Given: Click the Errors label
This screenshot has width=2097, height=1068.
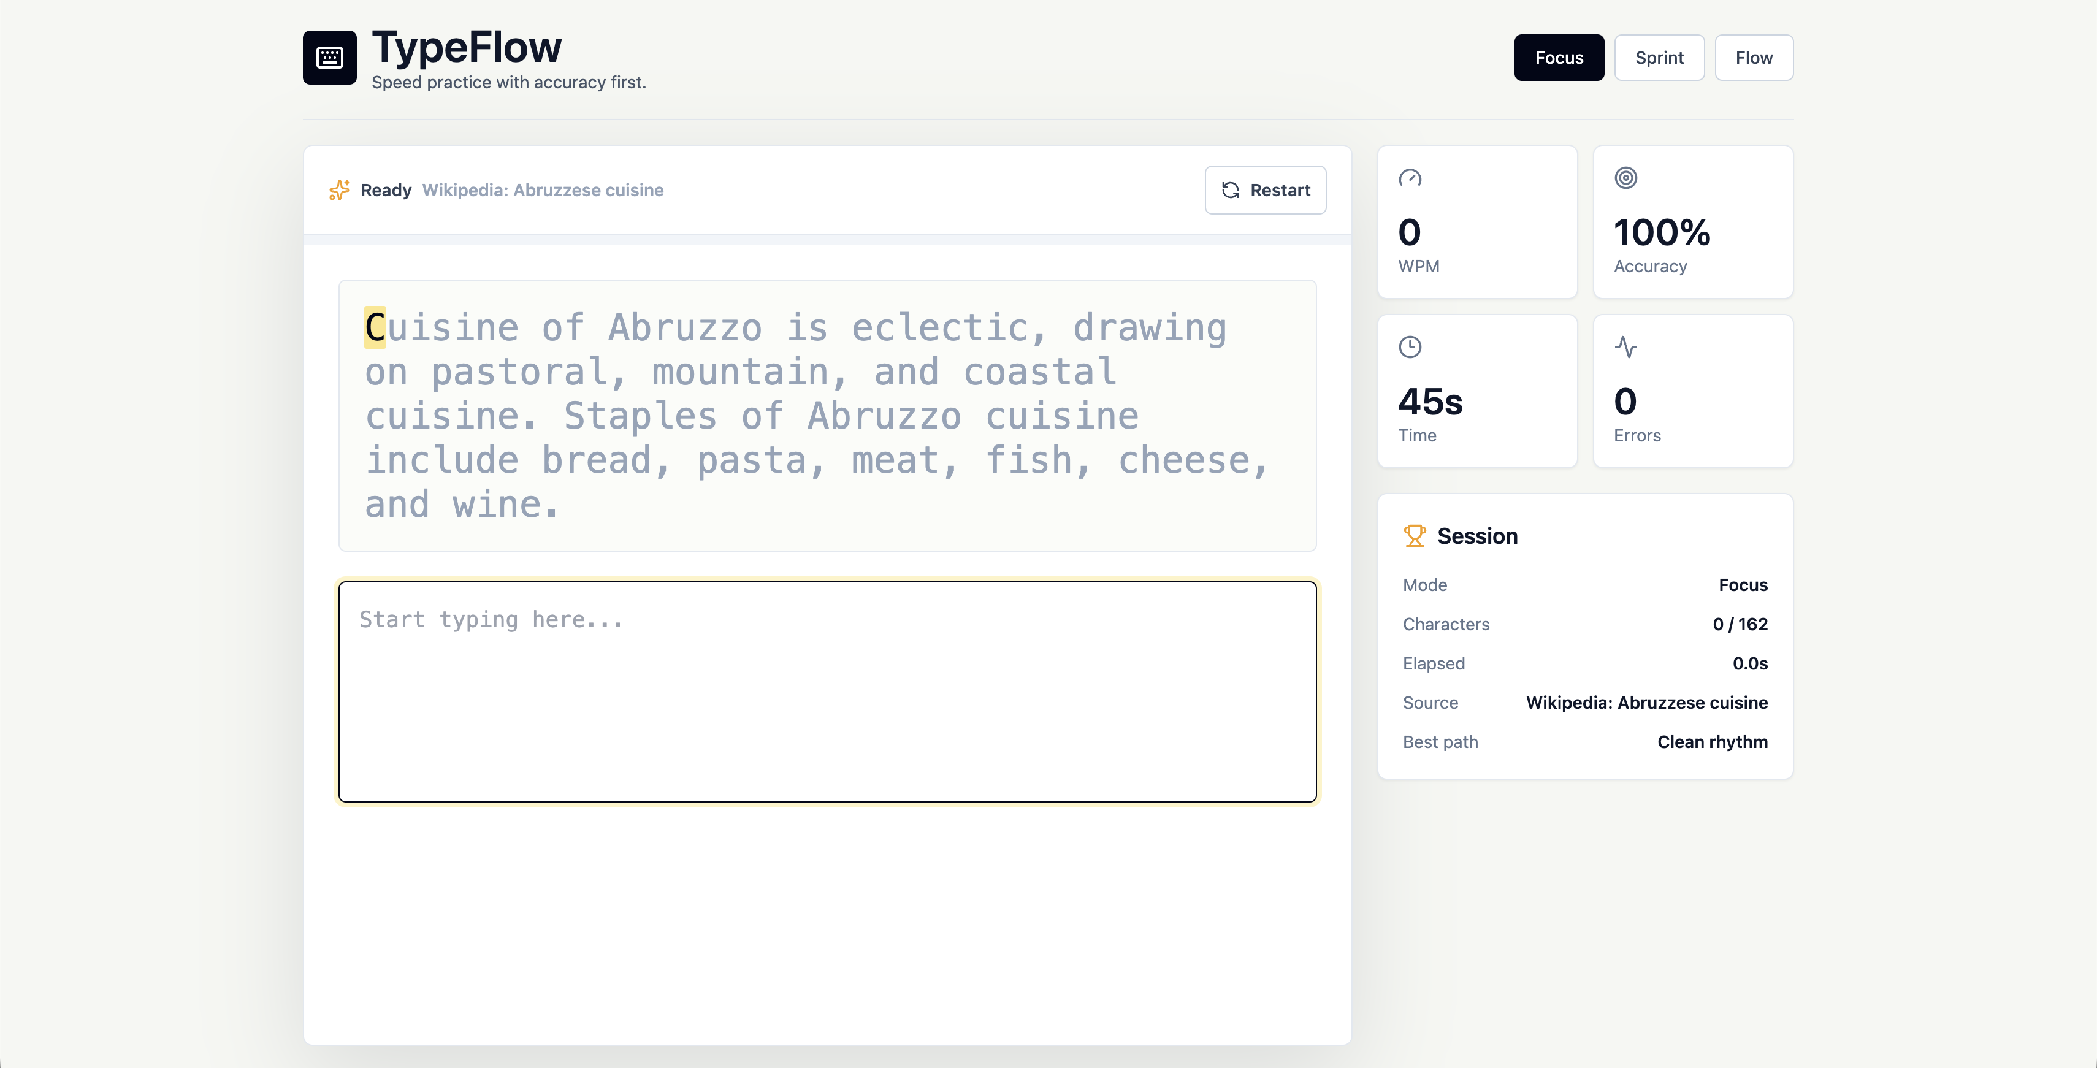Looking at the screenshot, I should pyautogui.click(x=1637, y=435).
